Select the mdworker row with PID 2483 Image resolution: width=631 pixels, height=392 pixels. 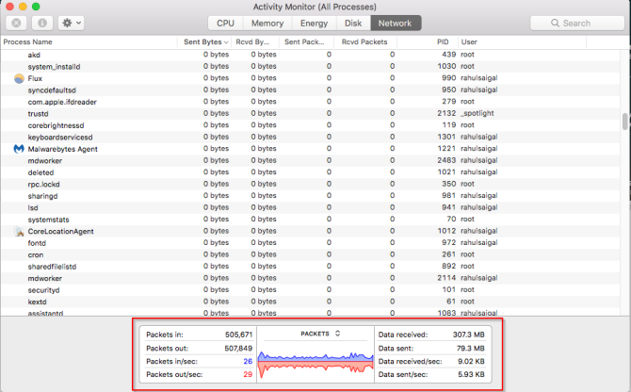[310, 160]
